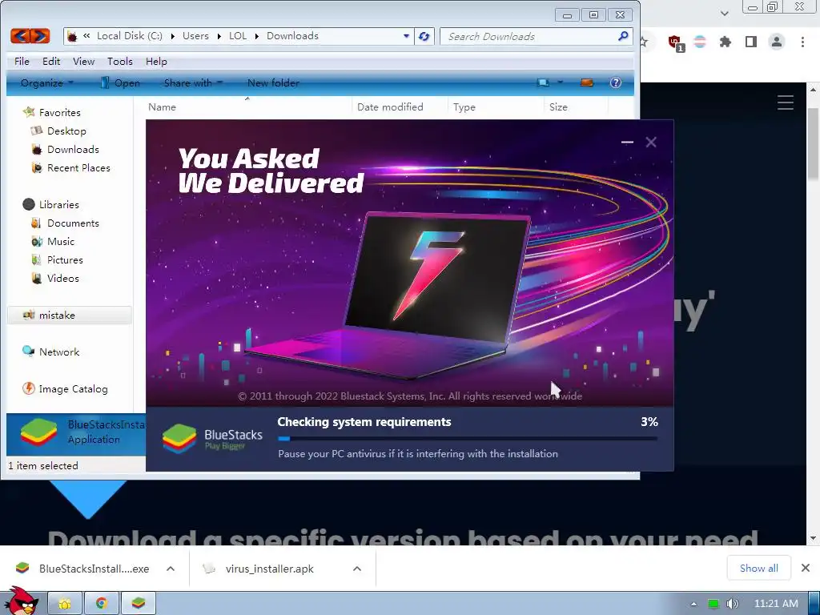Click Local Disk (C:) breadcrumb
Image resolution: width=820 pixels, height=615 pixels.
pos(129,36)
